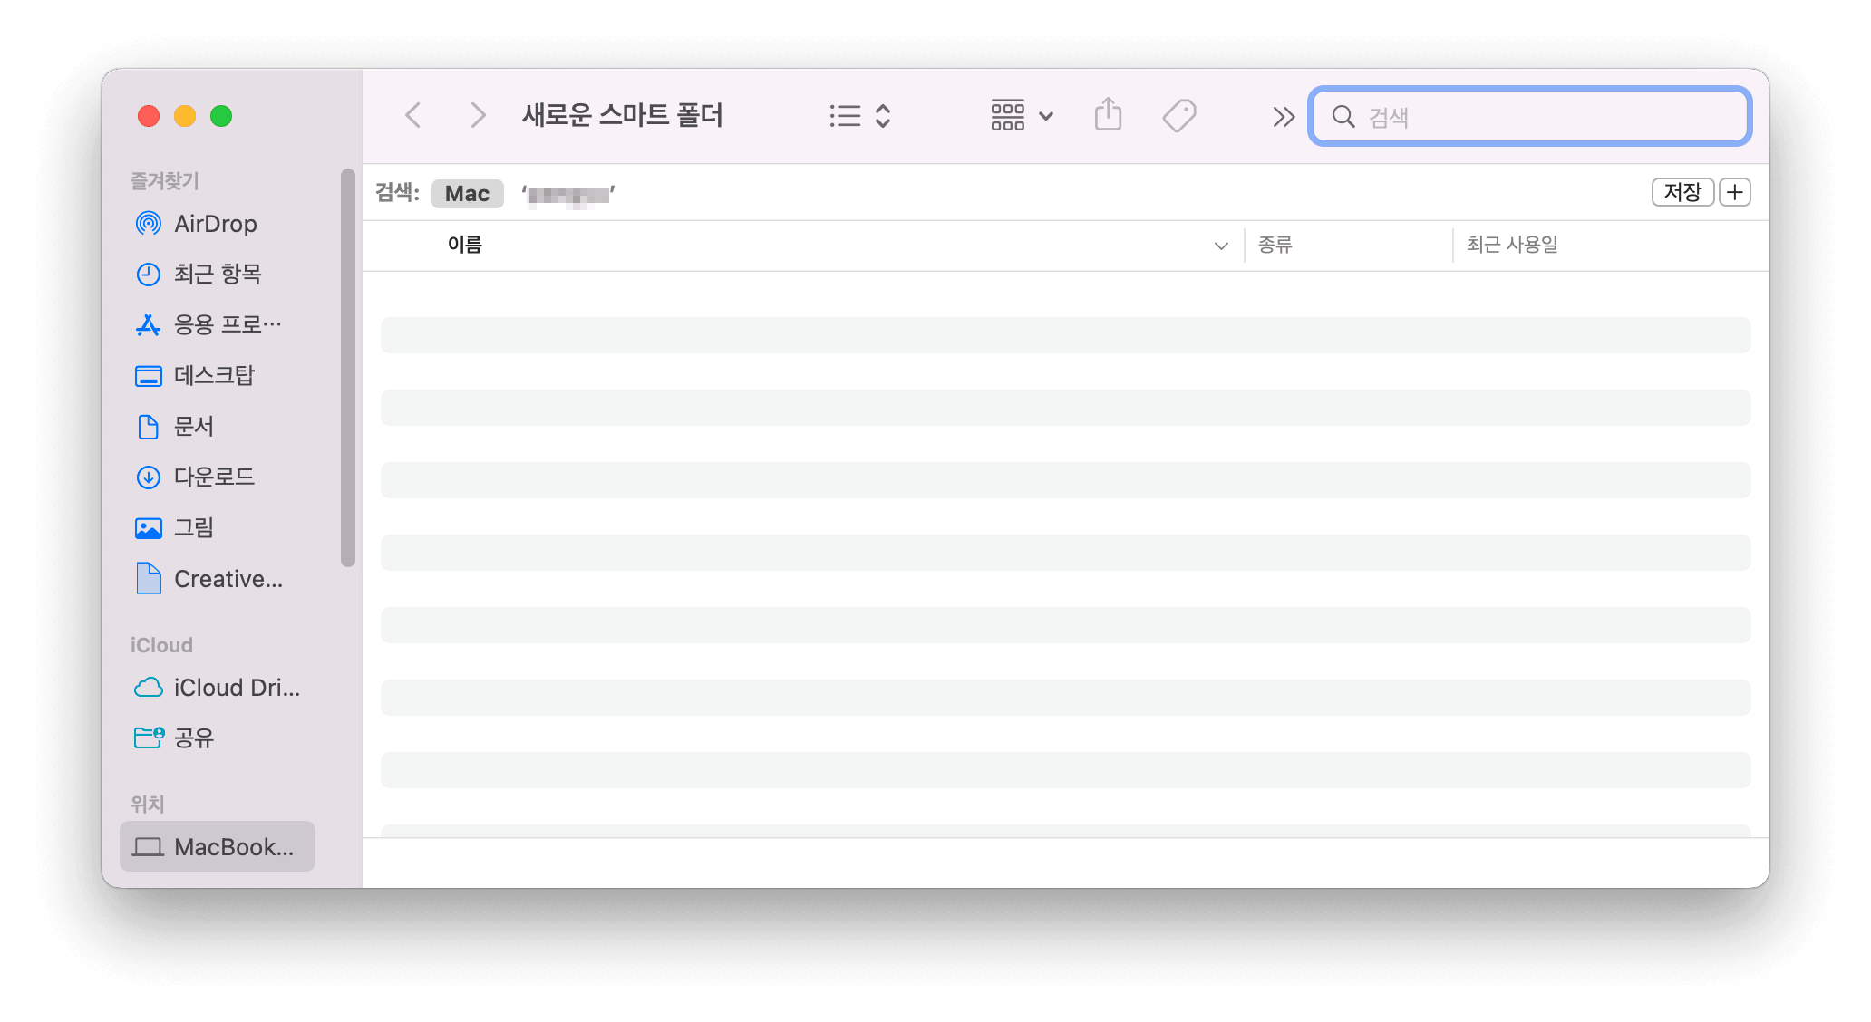Open 공유 shared folder in sidebar
This screenshot has width=1871, height=1022.
(x=218, y=738)
